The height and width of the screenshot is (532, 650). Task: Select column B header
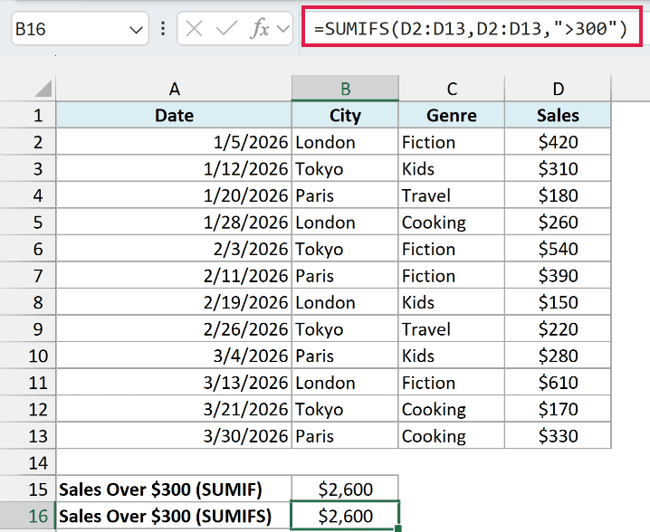(345, 89)
